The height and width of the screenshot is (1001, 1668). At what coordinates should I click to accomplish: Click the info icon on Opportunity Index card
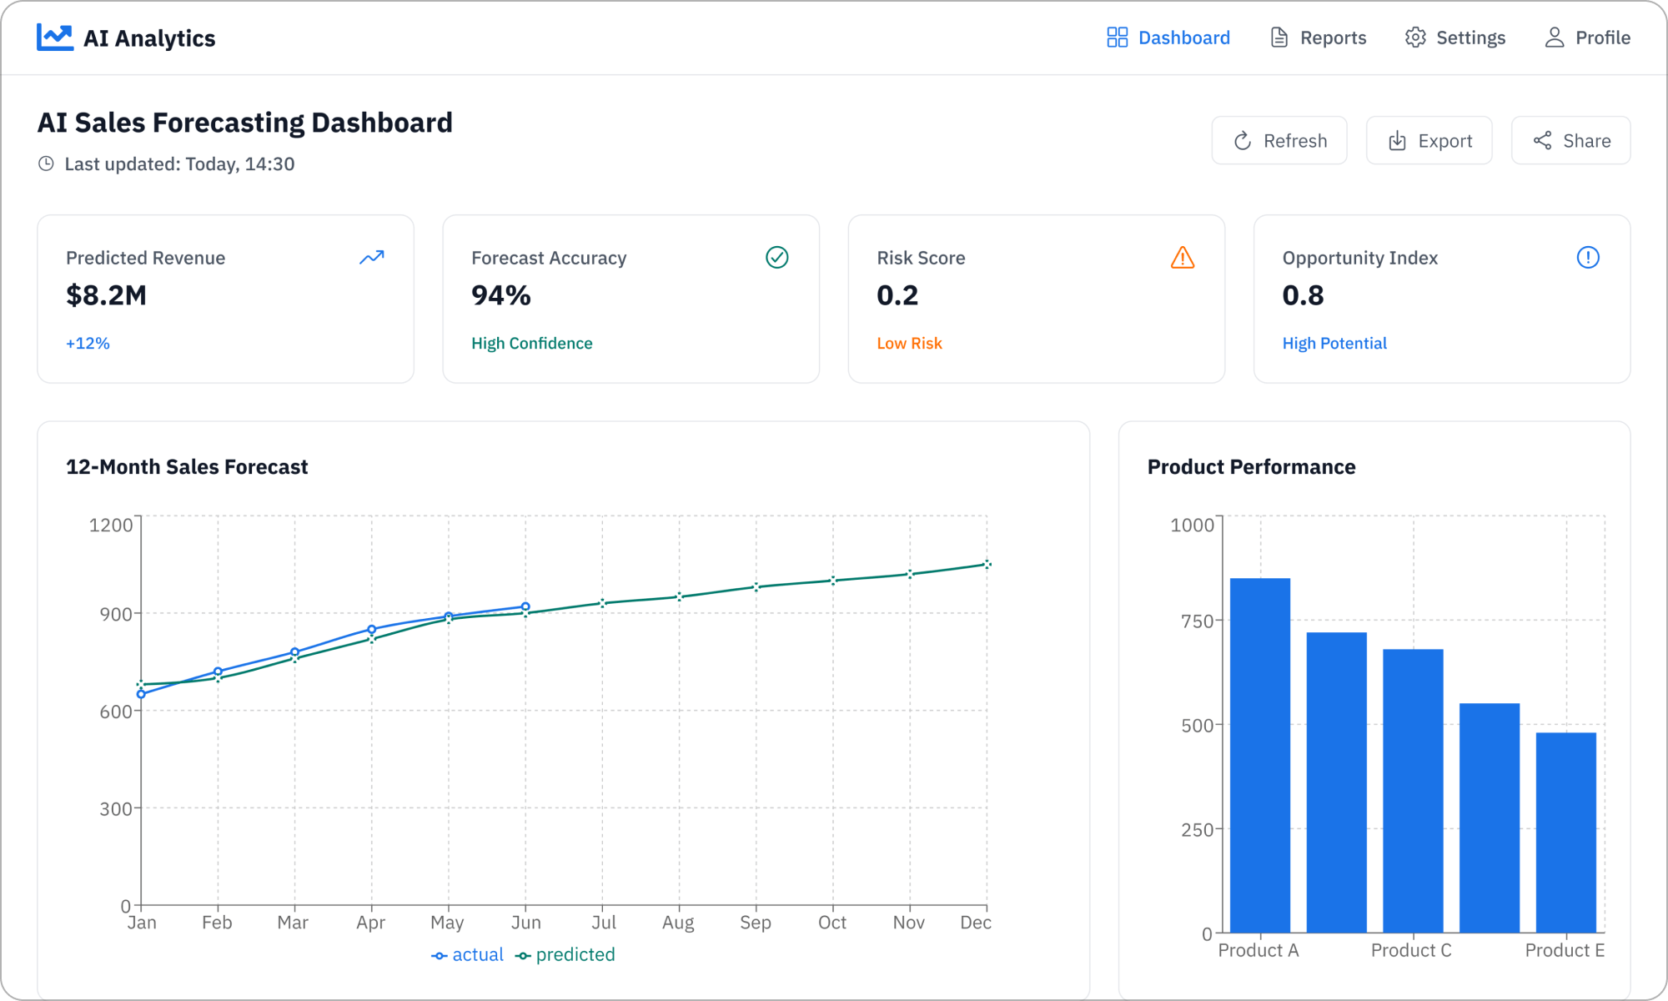(x=1589, y=258)
